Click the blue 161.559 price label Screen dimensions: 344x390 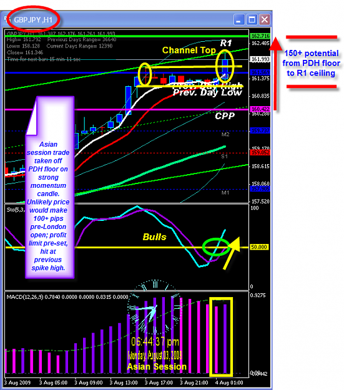pyautogui.click(x=260, y=72)
